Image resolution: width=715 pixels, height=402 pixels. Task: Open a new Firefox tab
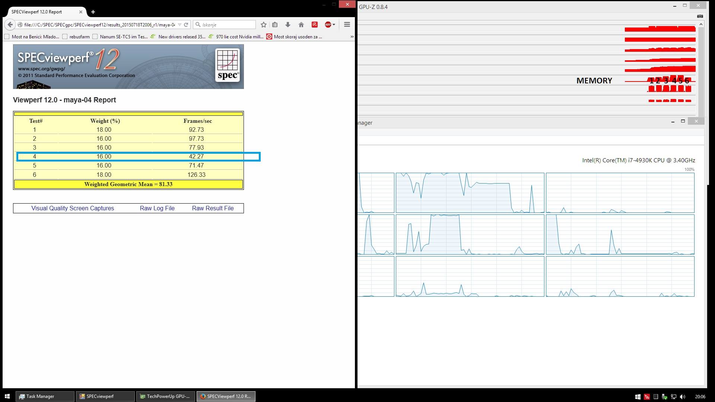(93, 12)
